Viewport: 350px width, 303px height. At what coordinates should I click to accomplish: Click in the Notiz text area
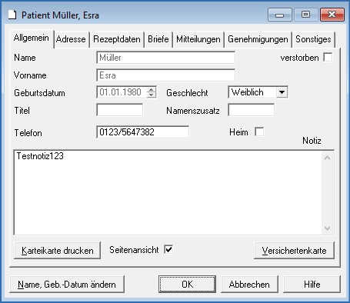pyautogui.click(x=168, y=192)
